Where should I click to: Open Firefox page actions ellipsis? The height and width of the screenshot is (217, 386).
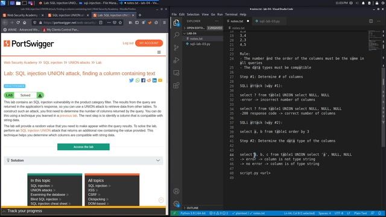[109, 22]
